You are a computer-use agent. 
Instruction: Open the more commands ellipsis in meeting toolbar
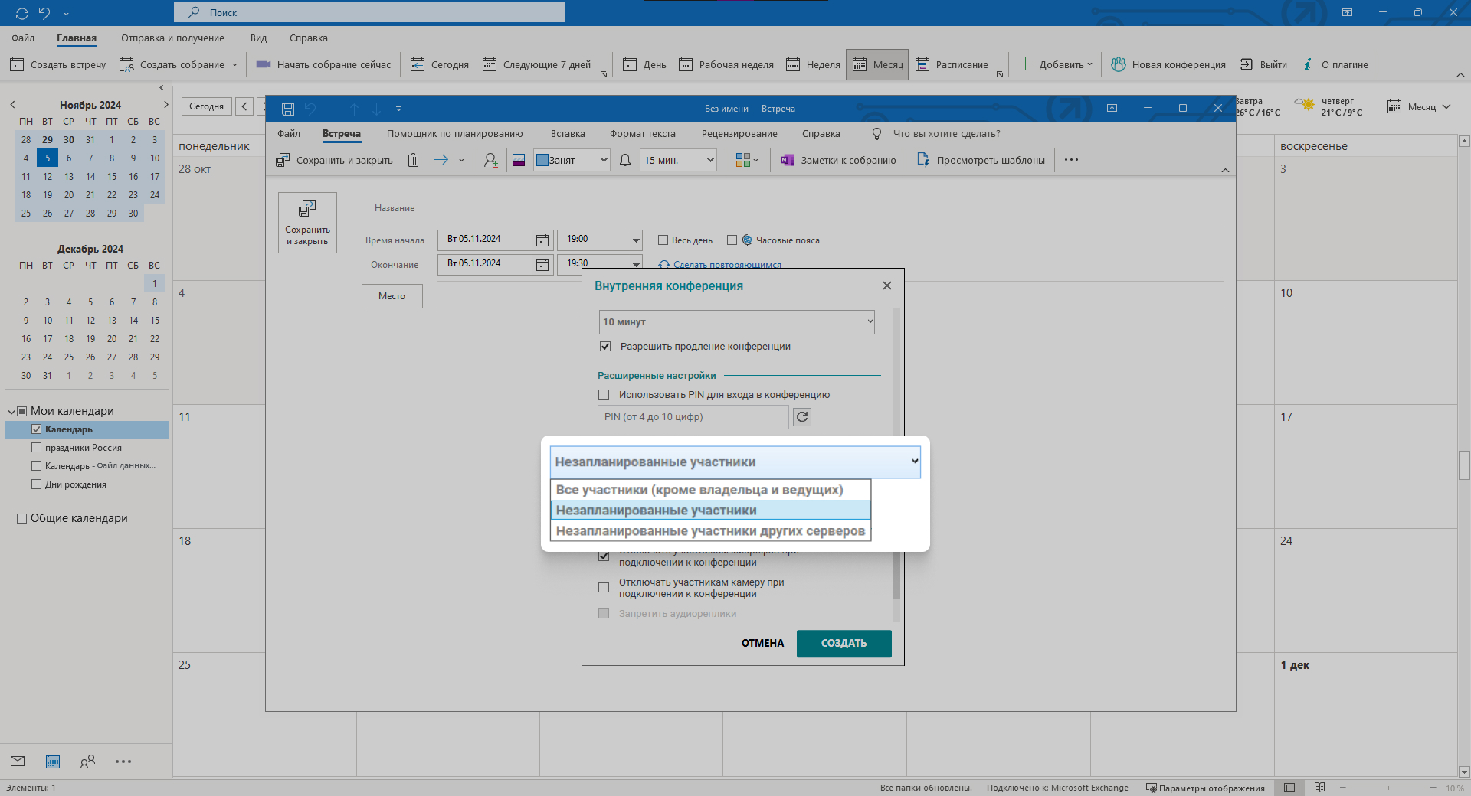point(1071,160)
